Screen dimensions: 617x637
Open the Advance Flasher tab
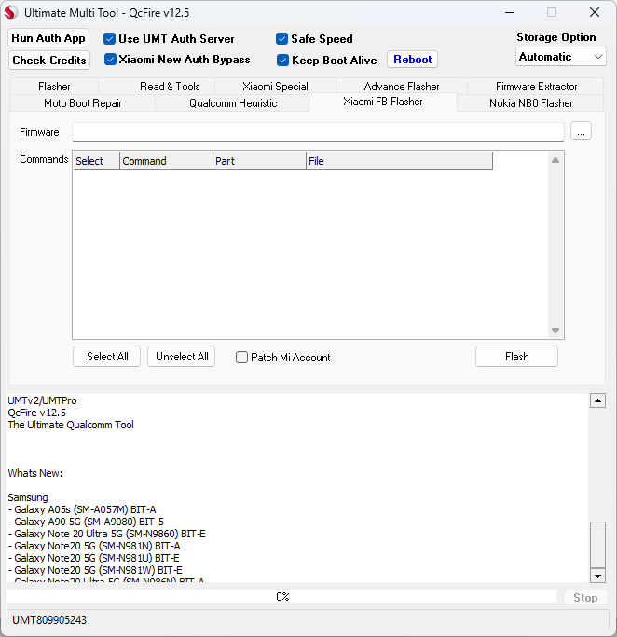pos(401,86)
